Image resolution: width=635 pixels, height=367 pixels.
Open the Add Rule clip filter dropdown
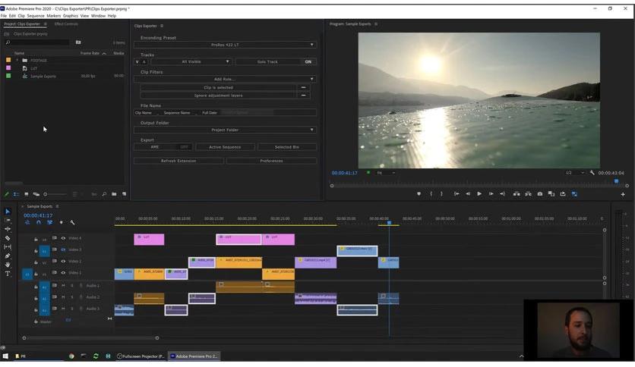coord(225,79)
